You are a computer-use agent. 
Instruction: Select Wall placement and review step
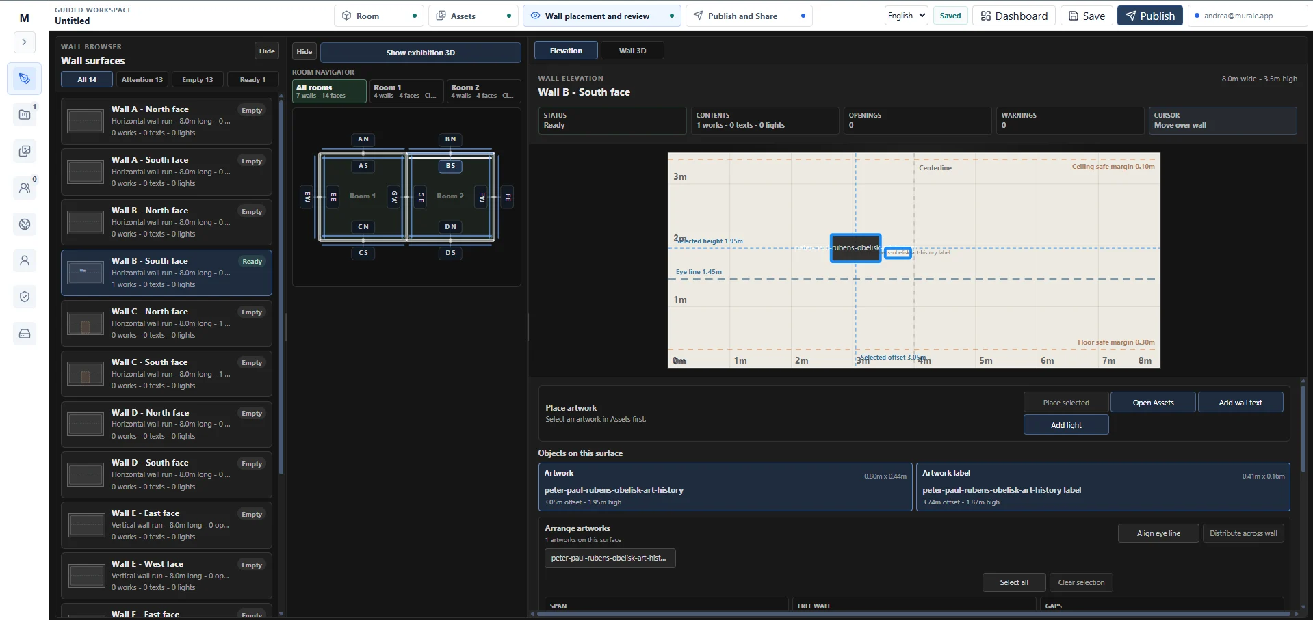(602, 16)
